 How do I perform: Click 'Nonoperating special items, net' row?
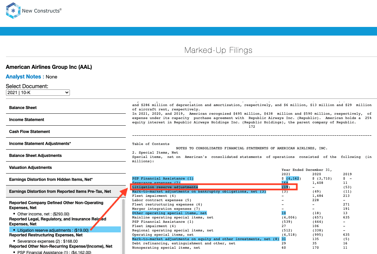point(166,248)
